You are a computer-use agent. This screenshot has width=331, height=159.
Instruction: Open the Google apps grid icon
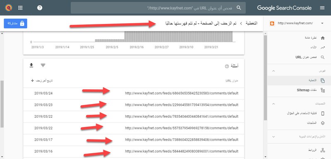(20, 8)
